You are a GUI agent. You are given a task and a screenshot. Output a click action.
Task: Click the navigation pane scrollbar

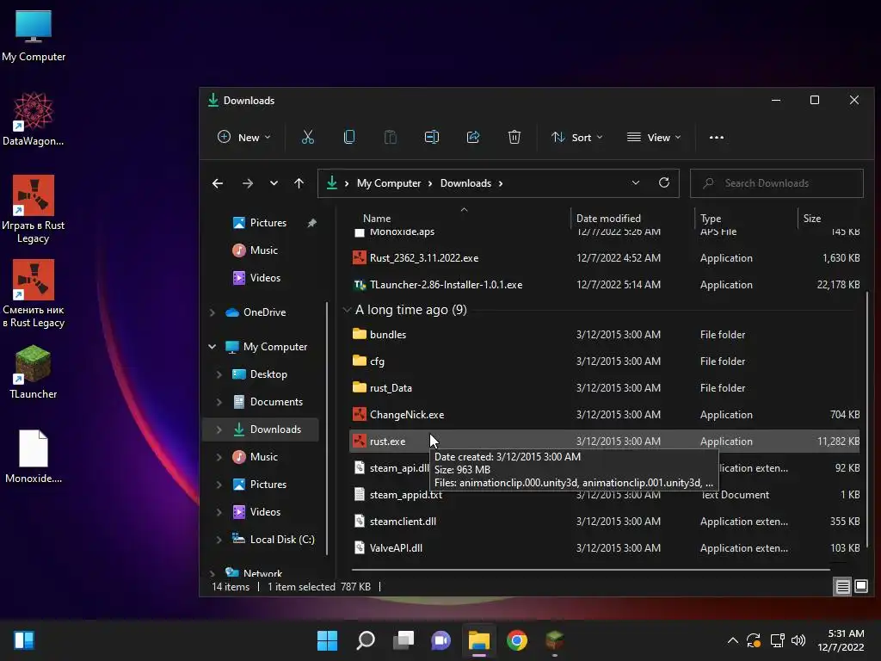tap(327, 429)
